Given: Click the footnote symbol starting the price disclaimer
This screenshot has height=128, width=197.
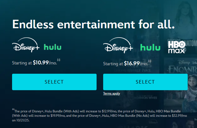Looking at the screenshot, I should pyautogui.click(x=13, y=110).
